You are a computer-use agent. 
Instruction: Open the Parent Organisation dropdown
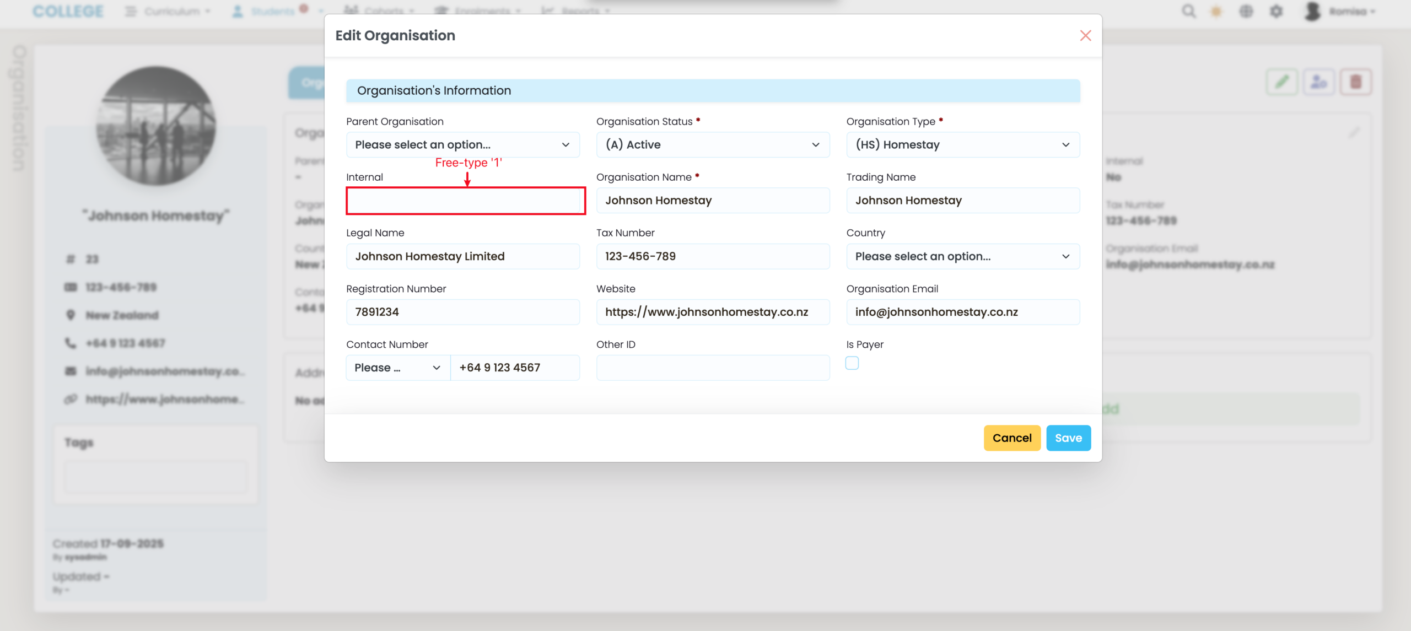click(x=462, y=145)
